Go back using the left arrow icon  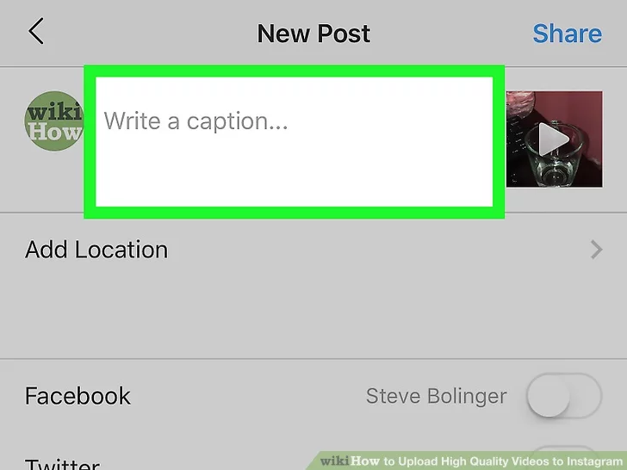[36, 31]
